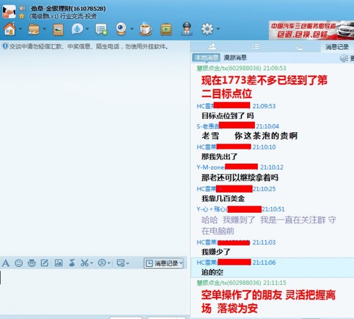Open the emoji smiley picker
The height and width of the screenshot is (319, 354).
[19, 263]
